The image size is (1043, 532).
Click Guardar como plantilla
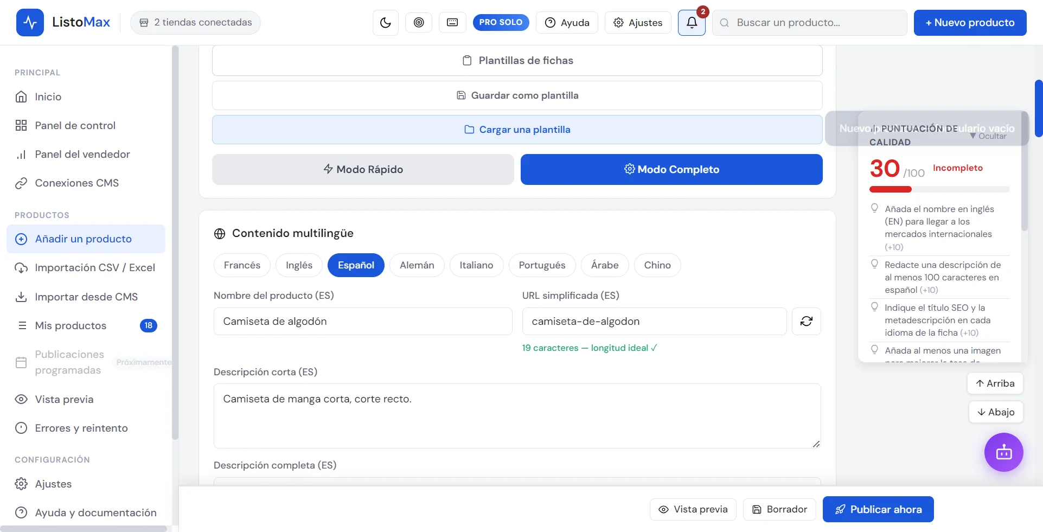517,95
